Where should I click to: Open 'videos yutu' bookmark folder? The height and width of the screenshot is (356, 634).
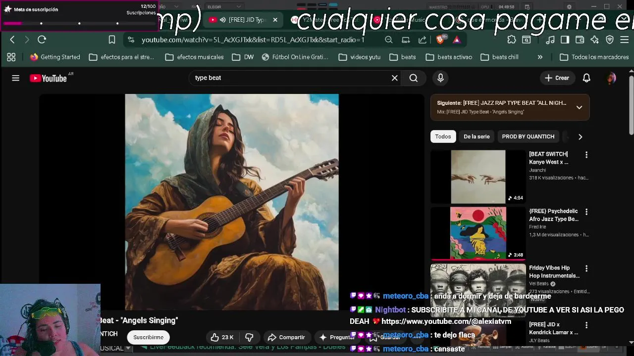point(360,57)
